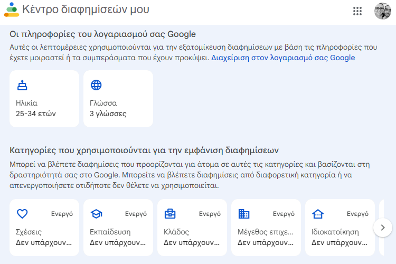Select the Σχέσεις category label
This screenshot has width=396, height=264.
(29, 232)
